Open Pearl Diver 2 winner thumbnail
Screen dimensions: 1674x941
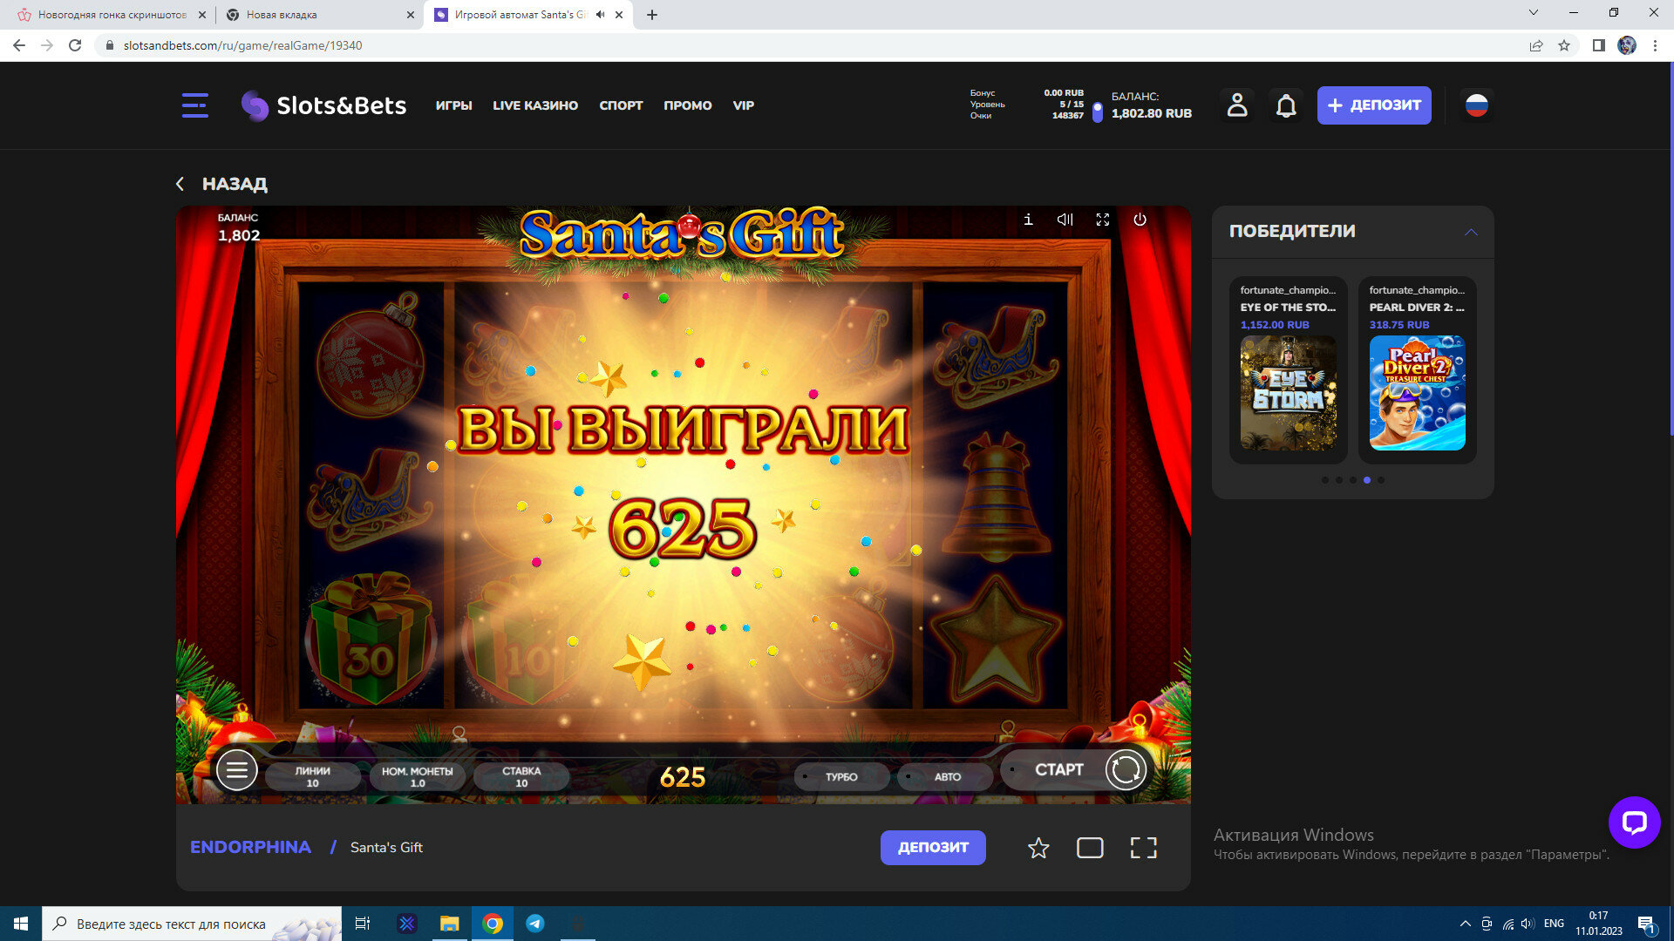tap(1417, 393)
